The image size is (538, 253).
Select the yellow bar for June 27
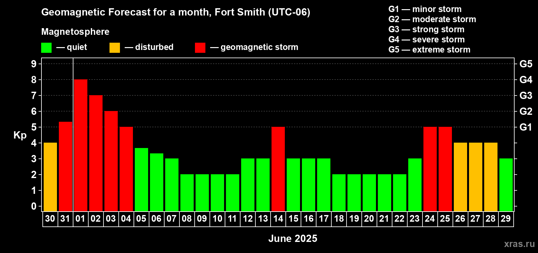(476, 177)
